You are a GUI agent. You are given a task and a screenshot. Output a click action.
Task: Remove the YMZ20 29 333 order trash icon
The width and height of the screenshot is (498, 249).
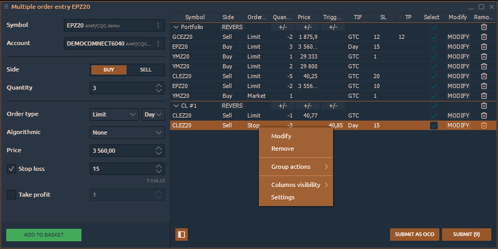click(x=483, y=56)
